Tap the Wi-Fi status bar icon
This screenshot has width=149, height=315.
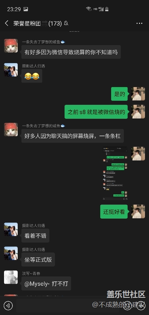click(x=88, y=9)
